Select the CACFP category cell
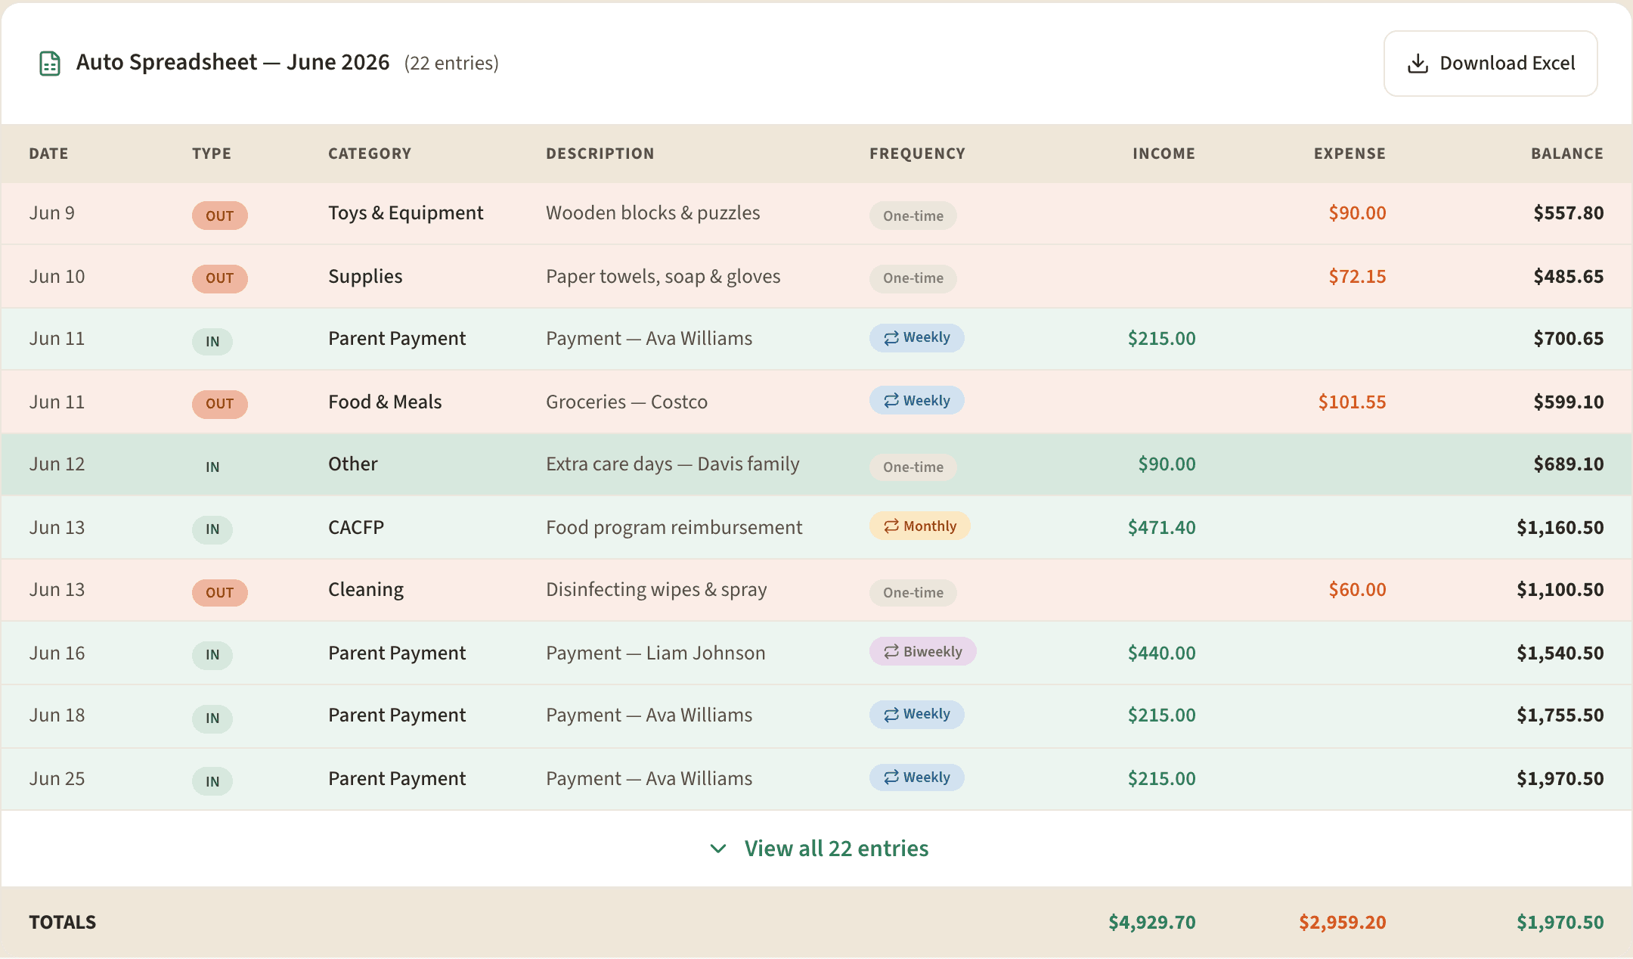Image resolution: width=1633 pixels, height=959 pixels. click(x=356, y=527)
